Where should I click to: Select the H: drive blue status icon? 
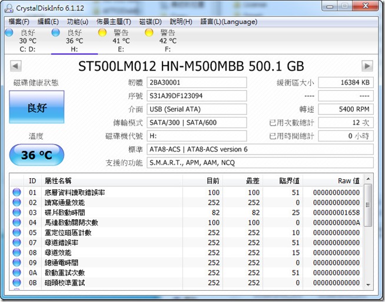pyautogui.click(x=56, y=32)
